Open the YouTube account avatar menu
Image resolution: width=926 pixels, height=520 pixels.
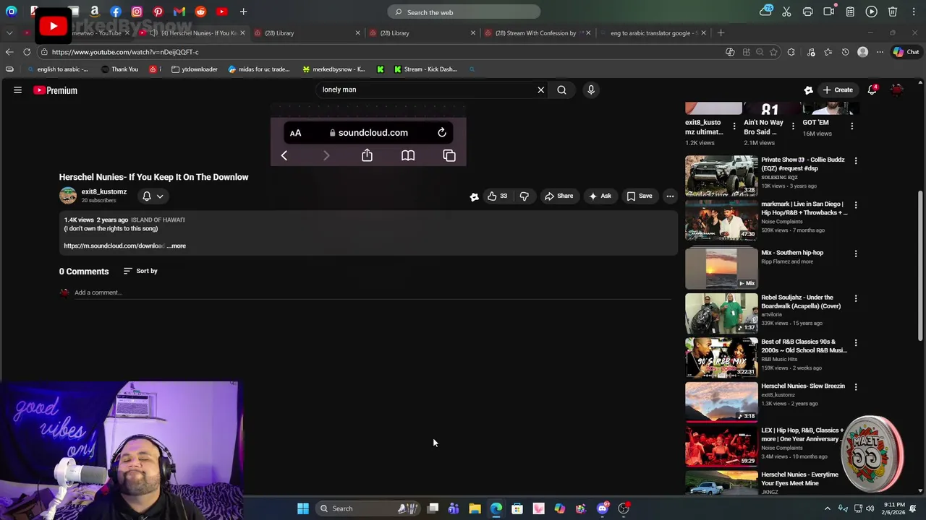[x=897, y=90]
